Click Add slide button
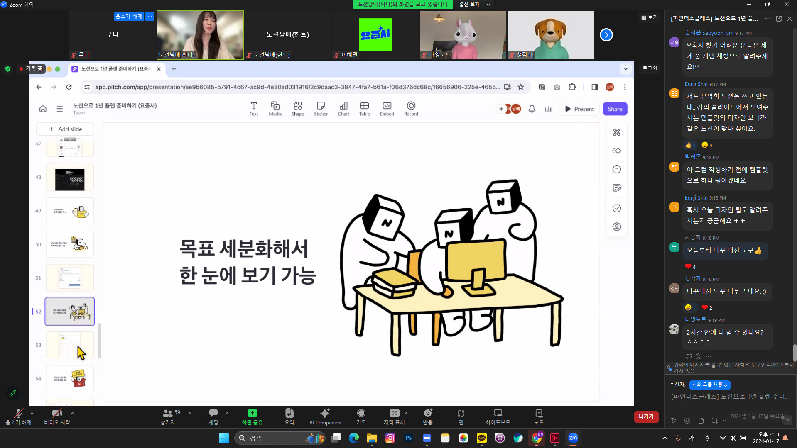The image size is (797, 448). tap(65, 129)
